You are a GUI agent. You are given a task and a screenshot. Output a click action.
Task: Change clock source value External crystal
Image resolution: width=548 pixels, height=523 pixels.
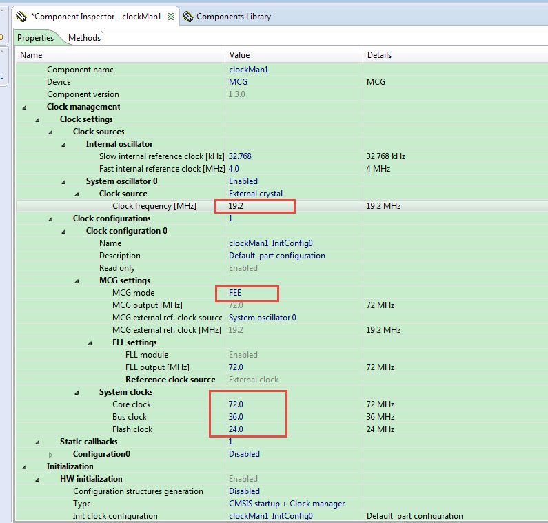pyautogui.click(x=256, y=194)
